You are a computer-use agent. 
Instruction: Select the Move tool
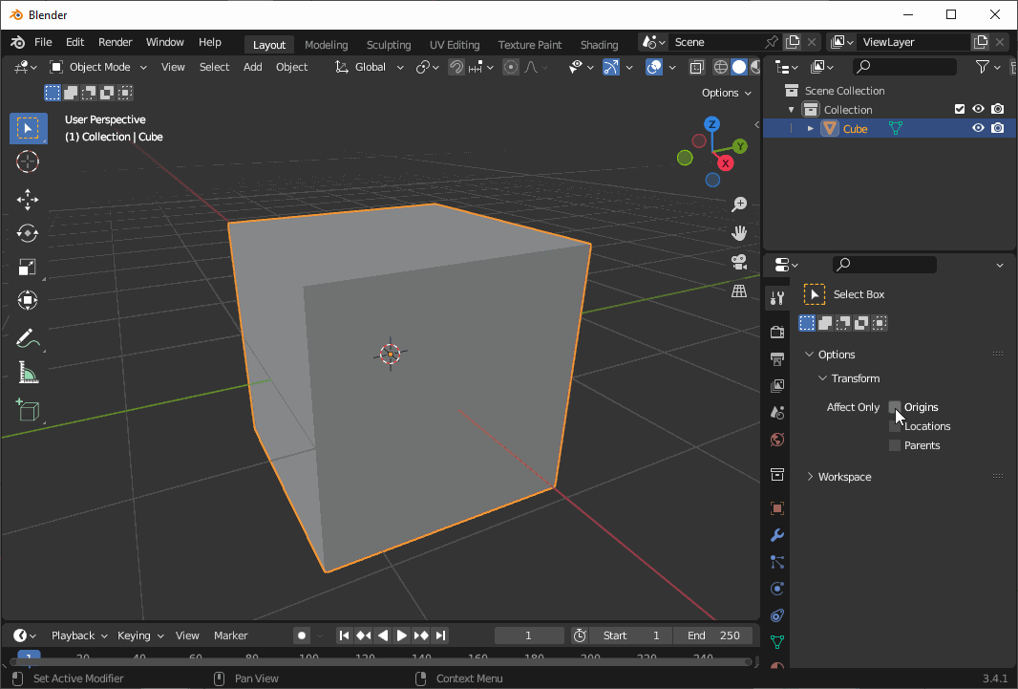(x=27, y=200)
